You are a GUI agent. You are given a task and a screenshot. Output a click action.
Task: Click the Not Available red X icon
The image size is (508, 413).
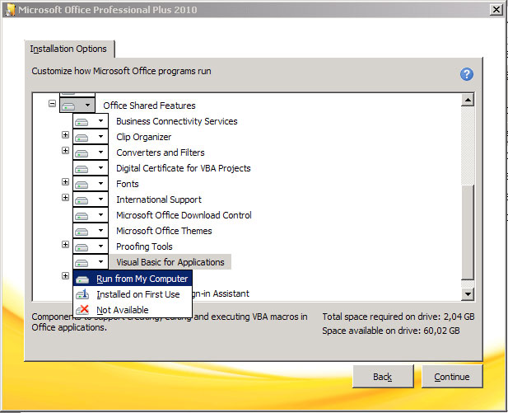coord(82,310)
